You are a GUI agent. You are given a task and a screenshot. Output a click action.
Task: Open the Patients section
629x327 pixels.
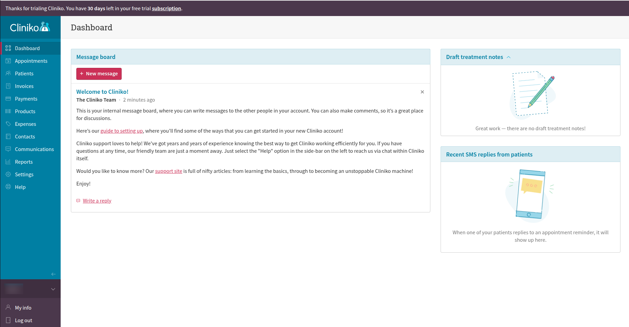[x=31, y=73]
